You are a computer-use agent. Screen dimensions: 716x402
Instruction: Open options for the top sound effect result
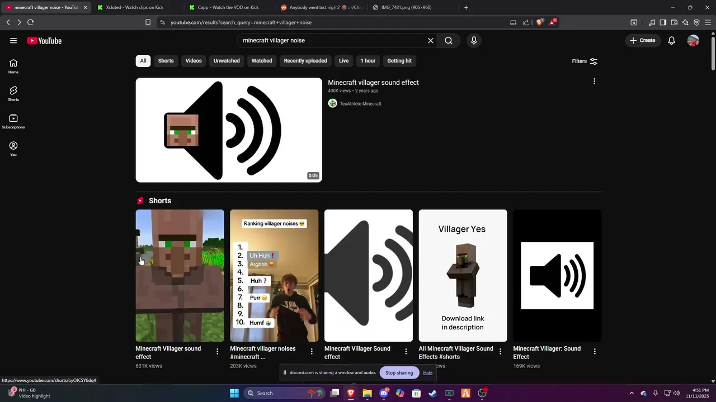(594, 82)
